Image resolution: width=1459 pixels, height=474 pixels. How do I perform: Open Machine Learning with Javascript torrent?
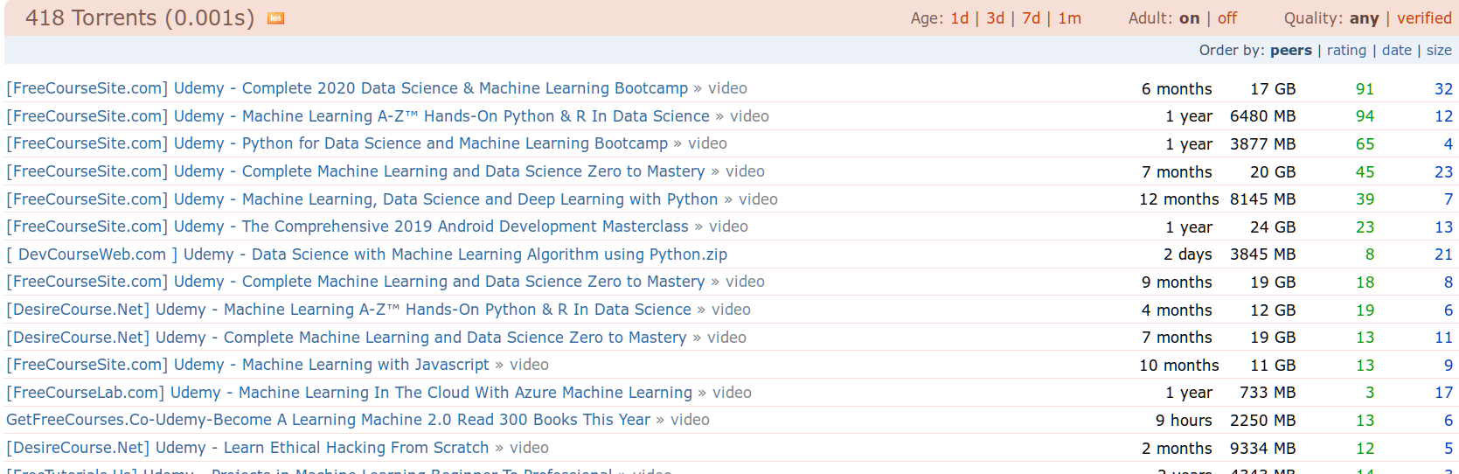pyautogui.click(x=247, y=365)
